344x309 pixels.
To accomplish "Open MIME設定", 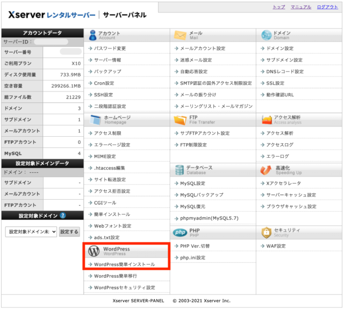I will [x=105, y=156].
